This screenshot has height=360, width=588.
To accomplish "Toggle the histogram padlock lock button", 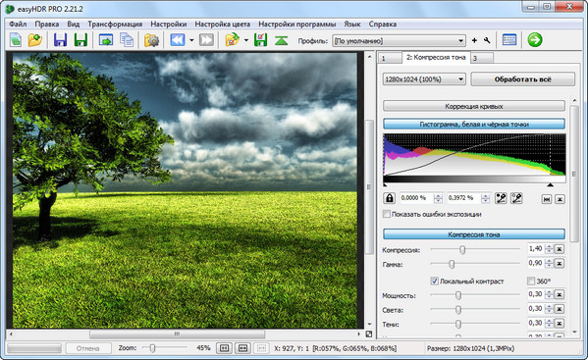I will (x=390, y=198).
